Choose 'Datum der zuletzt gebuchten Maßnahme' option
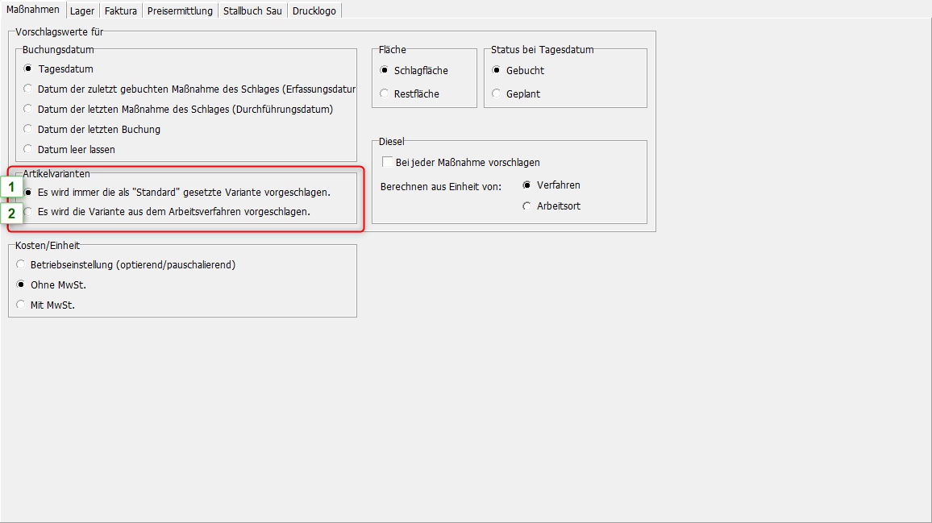This screenshot has height=523, width=932. tap(29, 89)
